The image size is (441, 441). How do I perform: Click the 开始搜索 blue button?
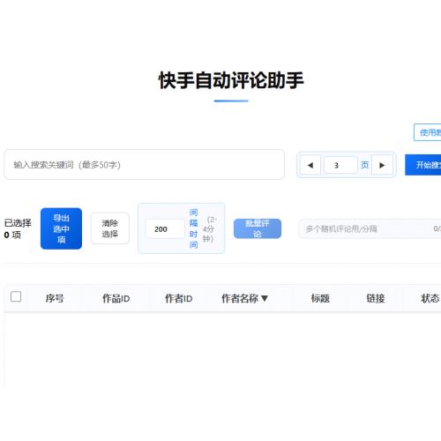pos(422,165)
